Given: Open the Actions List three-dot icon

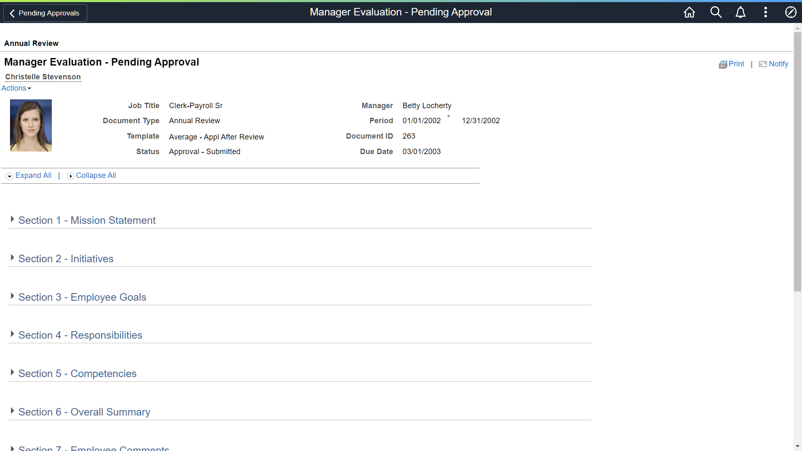Looking at the screenshot, I should click(x=765, y=12).
